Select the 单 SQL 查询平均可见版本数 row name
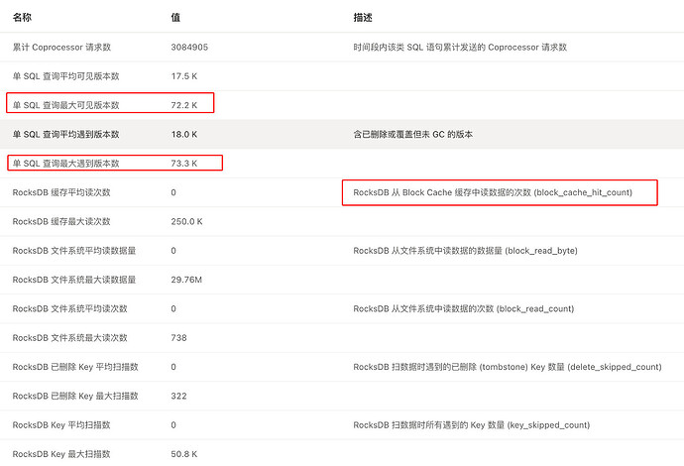684x466 pixels. (65, 75)
